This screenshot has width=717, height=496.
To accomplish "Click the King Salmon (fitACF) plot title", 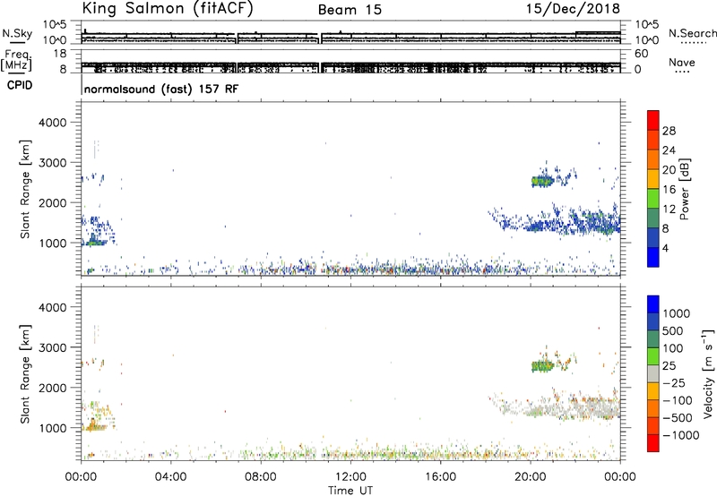I will coord(168,8).
